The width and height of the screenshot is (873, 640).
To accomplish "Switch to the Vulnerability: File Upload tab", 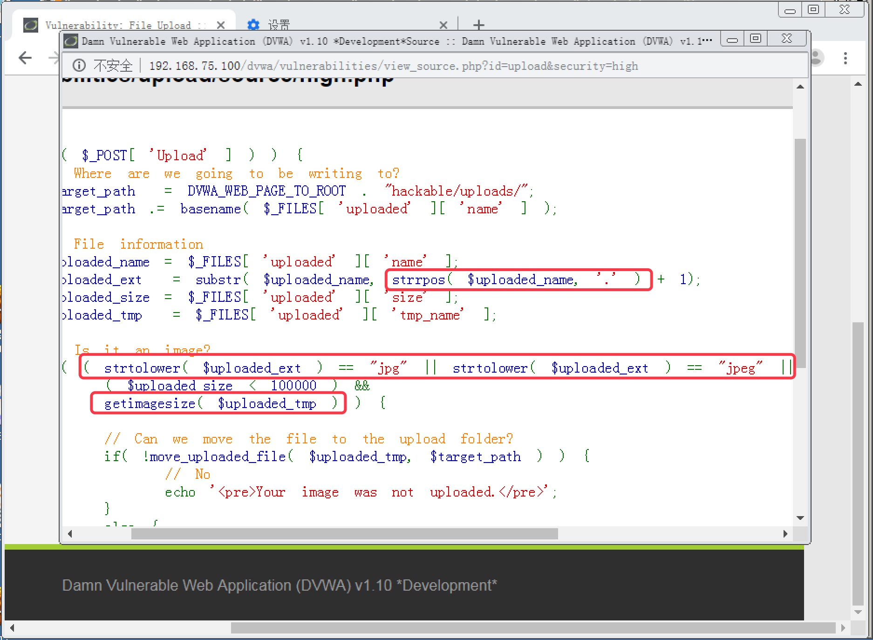I will coord(124,25).
